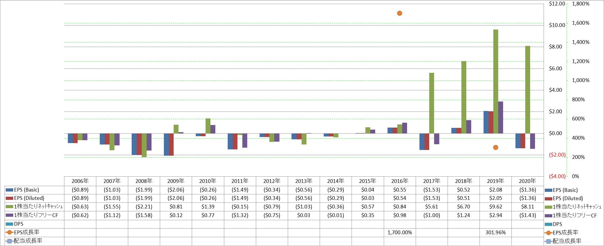Image resolution: width=604 pixels, height=246 pixels.
Task: Click the purple free cash flow bar for 2019
Action: [x=501, y=117]
